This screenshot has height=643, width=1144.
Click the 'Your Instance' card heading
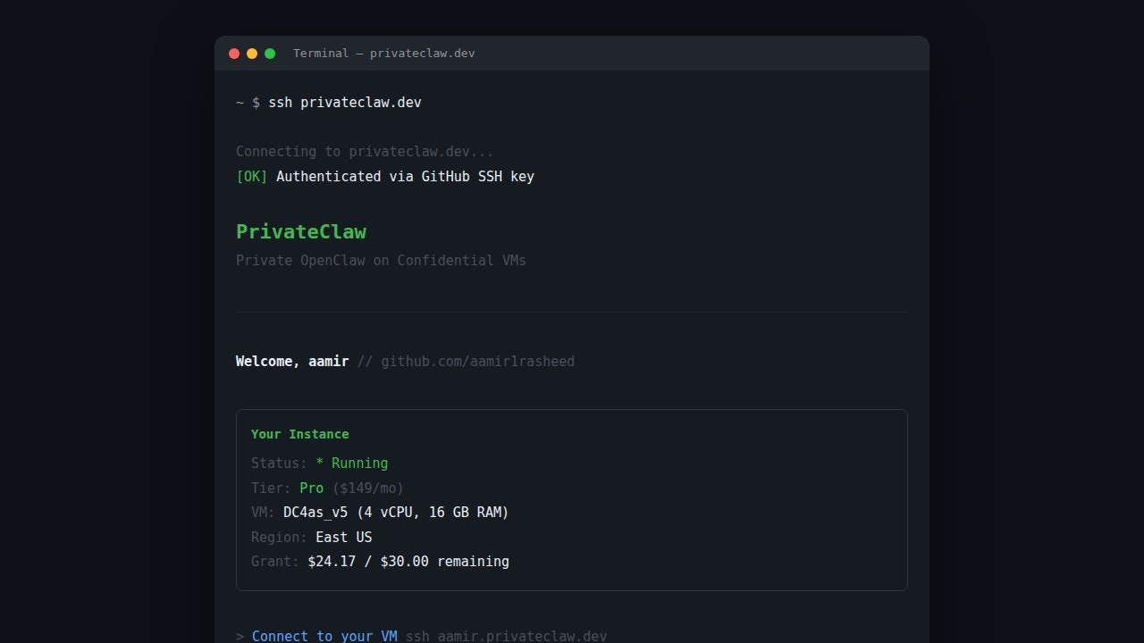click(300, 434)
